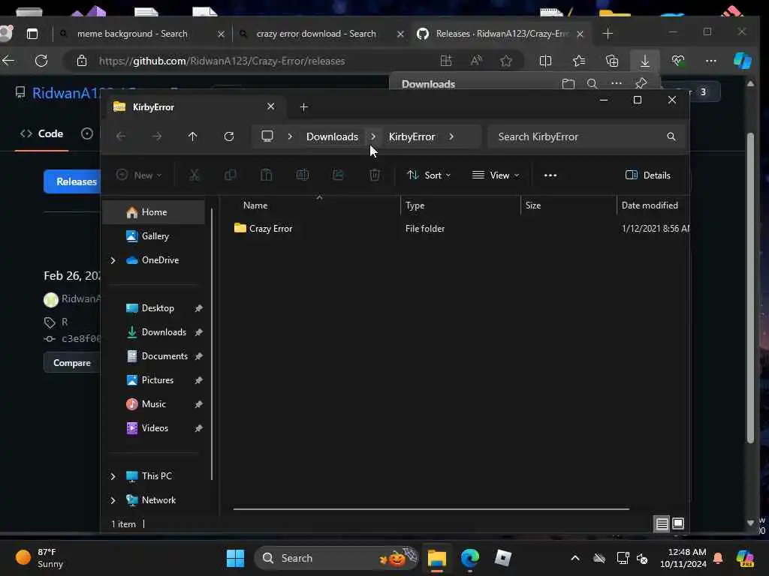Open Home in navigation pane
Screen dimensions: 769x576
[154, 212]
